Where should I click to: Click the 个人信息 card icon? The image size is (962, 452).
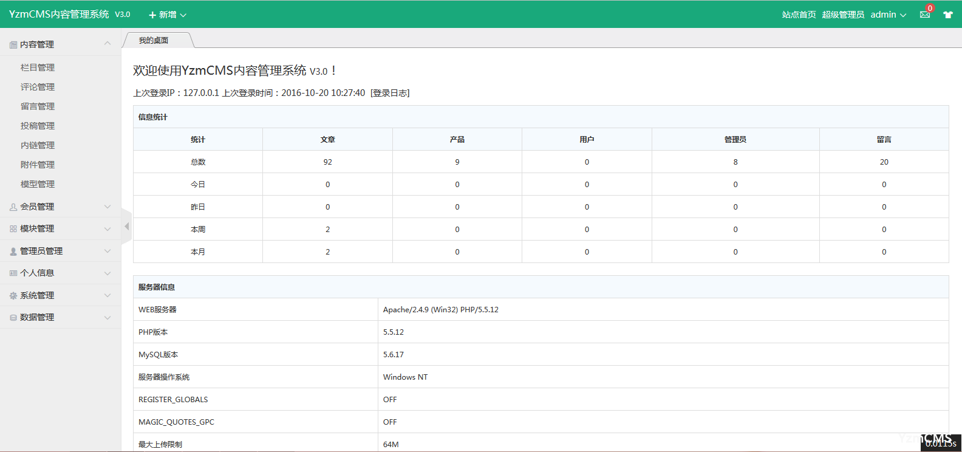point(13,273)
